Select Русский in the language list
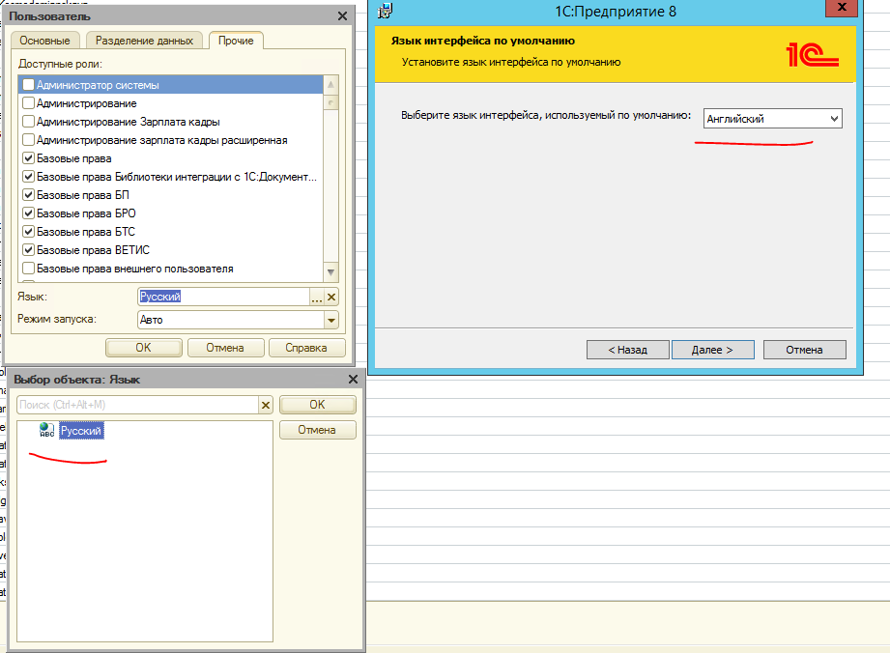Viewport: 890px width, 653px height. pyautogui.click(x=81, y=431)
